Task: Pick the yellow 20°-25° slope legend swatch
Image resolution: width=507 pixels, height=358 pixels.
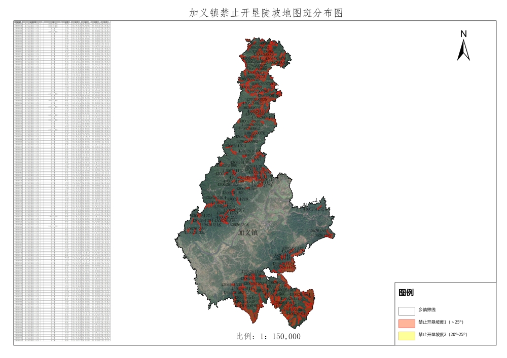Action: 407,335
